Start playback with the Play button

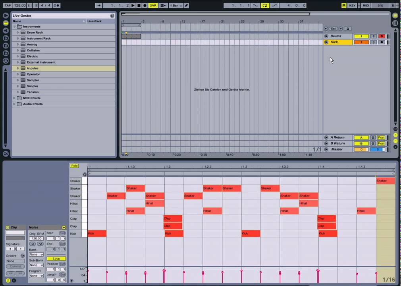click(x=133, y=6)
